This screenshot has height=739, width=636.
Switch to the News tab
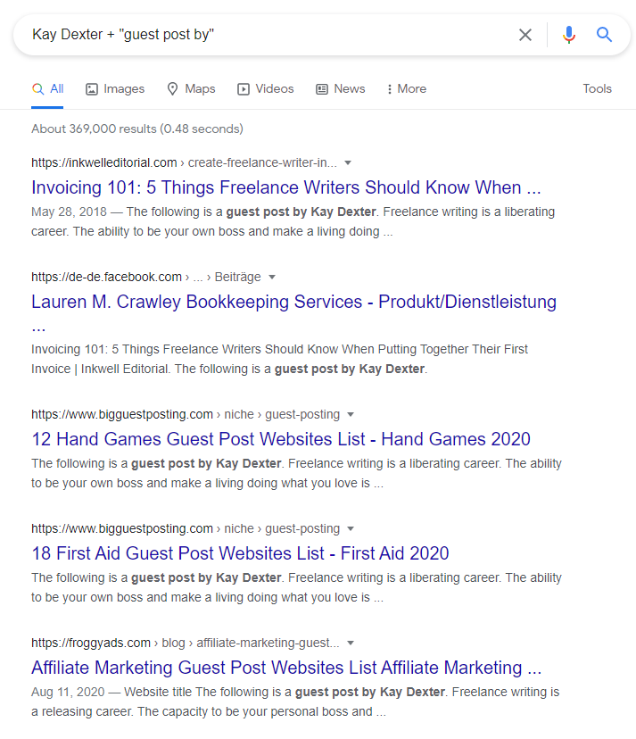pos(340,88)
